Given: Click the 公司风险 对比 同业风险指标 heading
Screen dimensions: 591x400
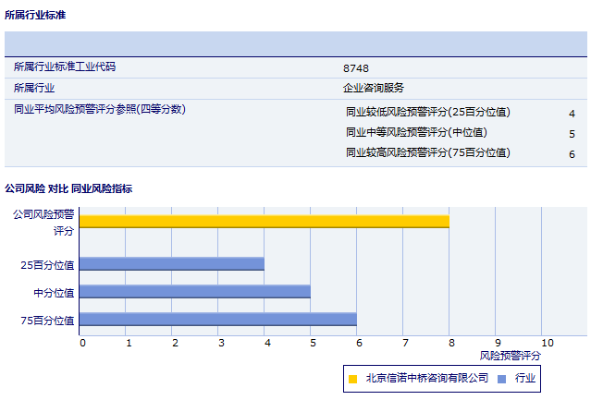Looking at the screenshot, I should pyautogui.click(x=68, y=188).
